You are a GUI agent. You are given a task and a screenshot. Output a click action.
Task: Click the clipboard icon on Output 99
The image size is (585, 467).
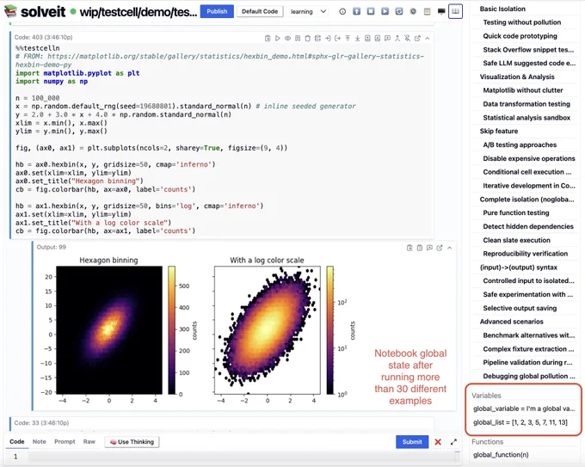pyautogui.click(x=420, y=248)
